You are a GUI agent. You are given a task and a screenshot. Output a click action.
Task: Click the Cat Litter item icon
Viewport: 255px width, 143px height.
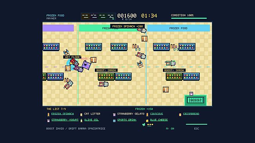point(81,114)
